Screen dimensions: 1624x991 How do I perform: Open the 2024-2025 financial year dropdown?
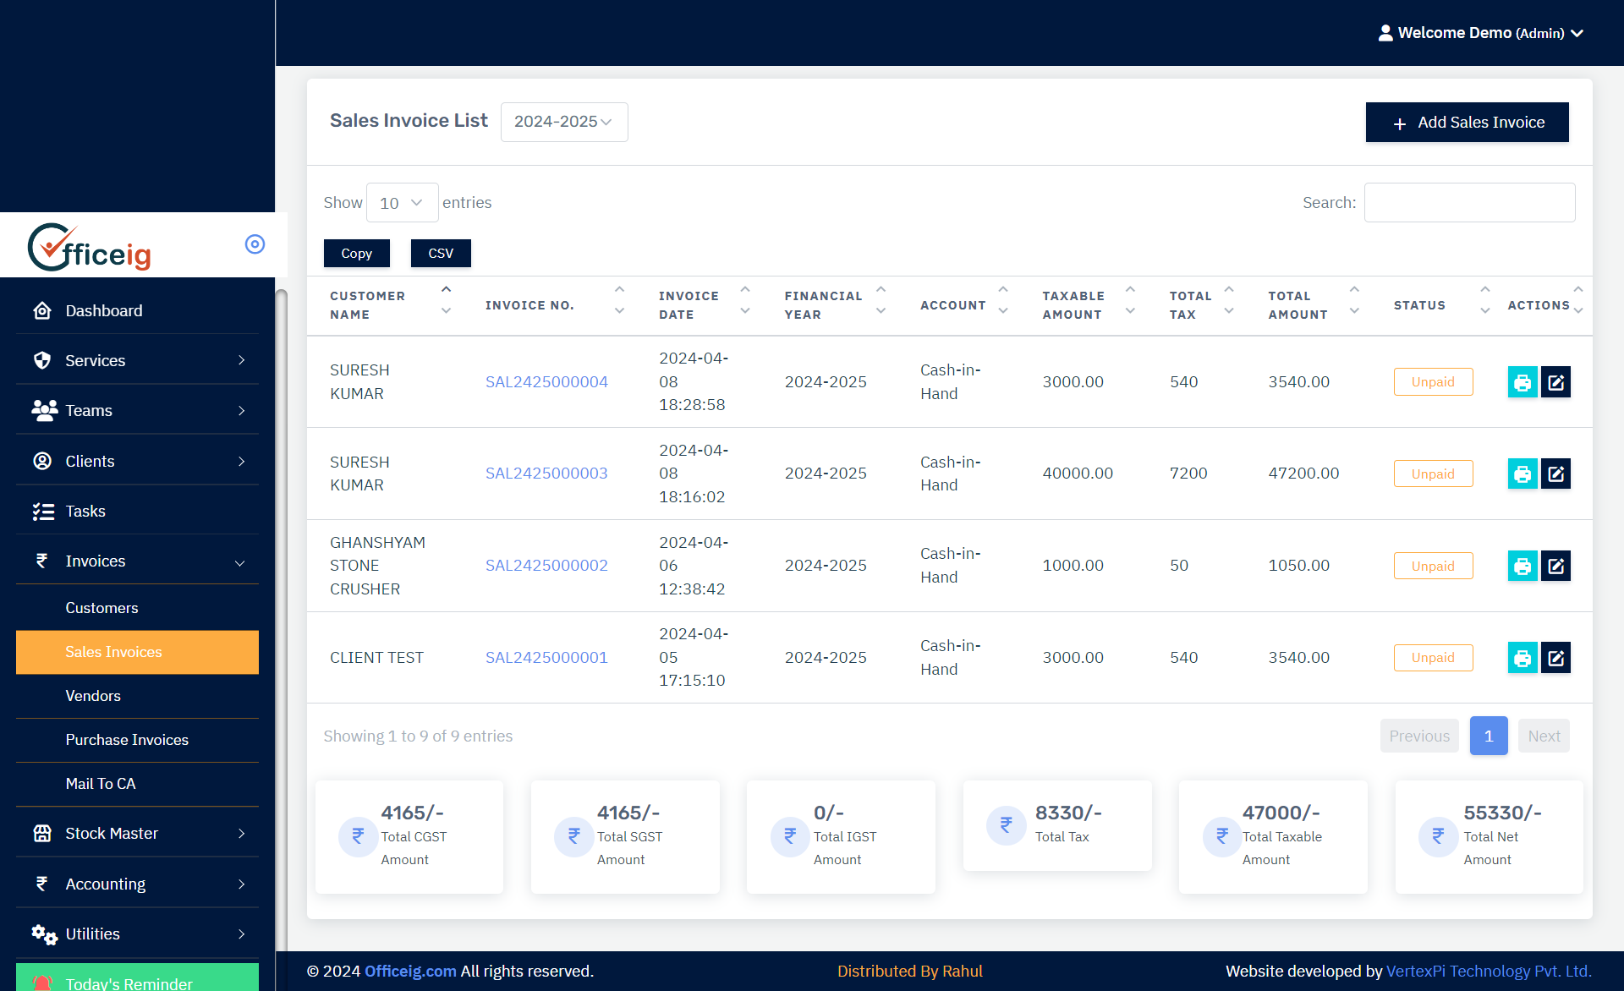[x=563, y=122]
